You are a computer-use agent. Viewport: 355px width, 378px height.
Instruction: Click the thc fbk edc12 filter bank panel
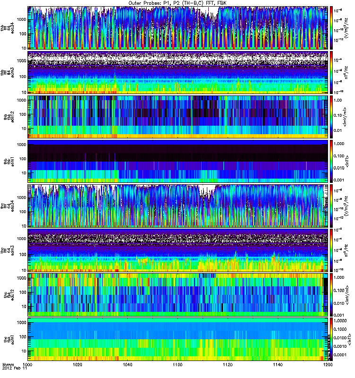[x=178, y=295]
